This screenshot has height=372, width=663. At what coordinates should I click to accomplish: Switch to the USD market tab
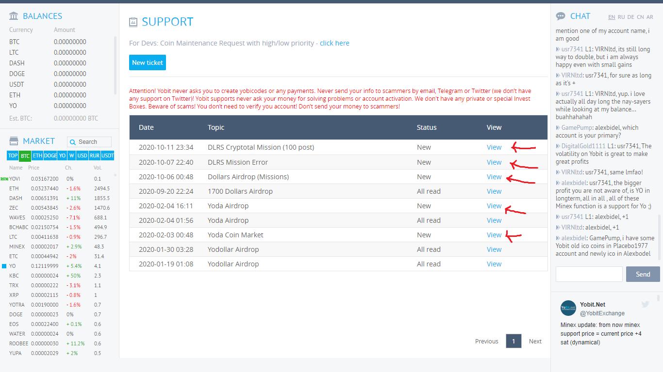click(82, 155)
